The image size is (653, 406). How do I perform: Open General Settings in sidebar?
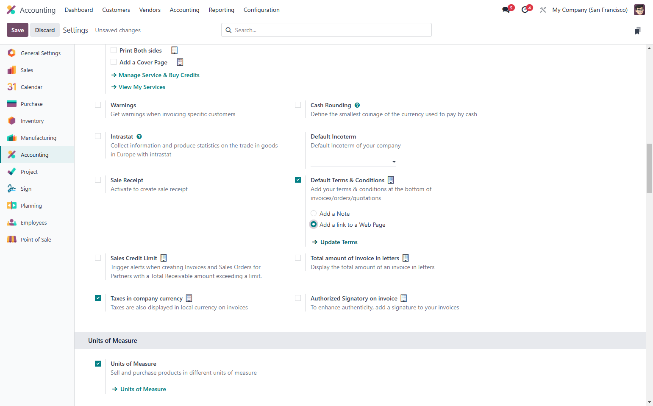pos(37,53)
